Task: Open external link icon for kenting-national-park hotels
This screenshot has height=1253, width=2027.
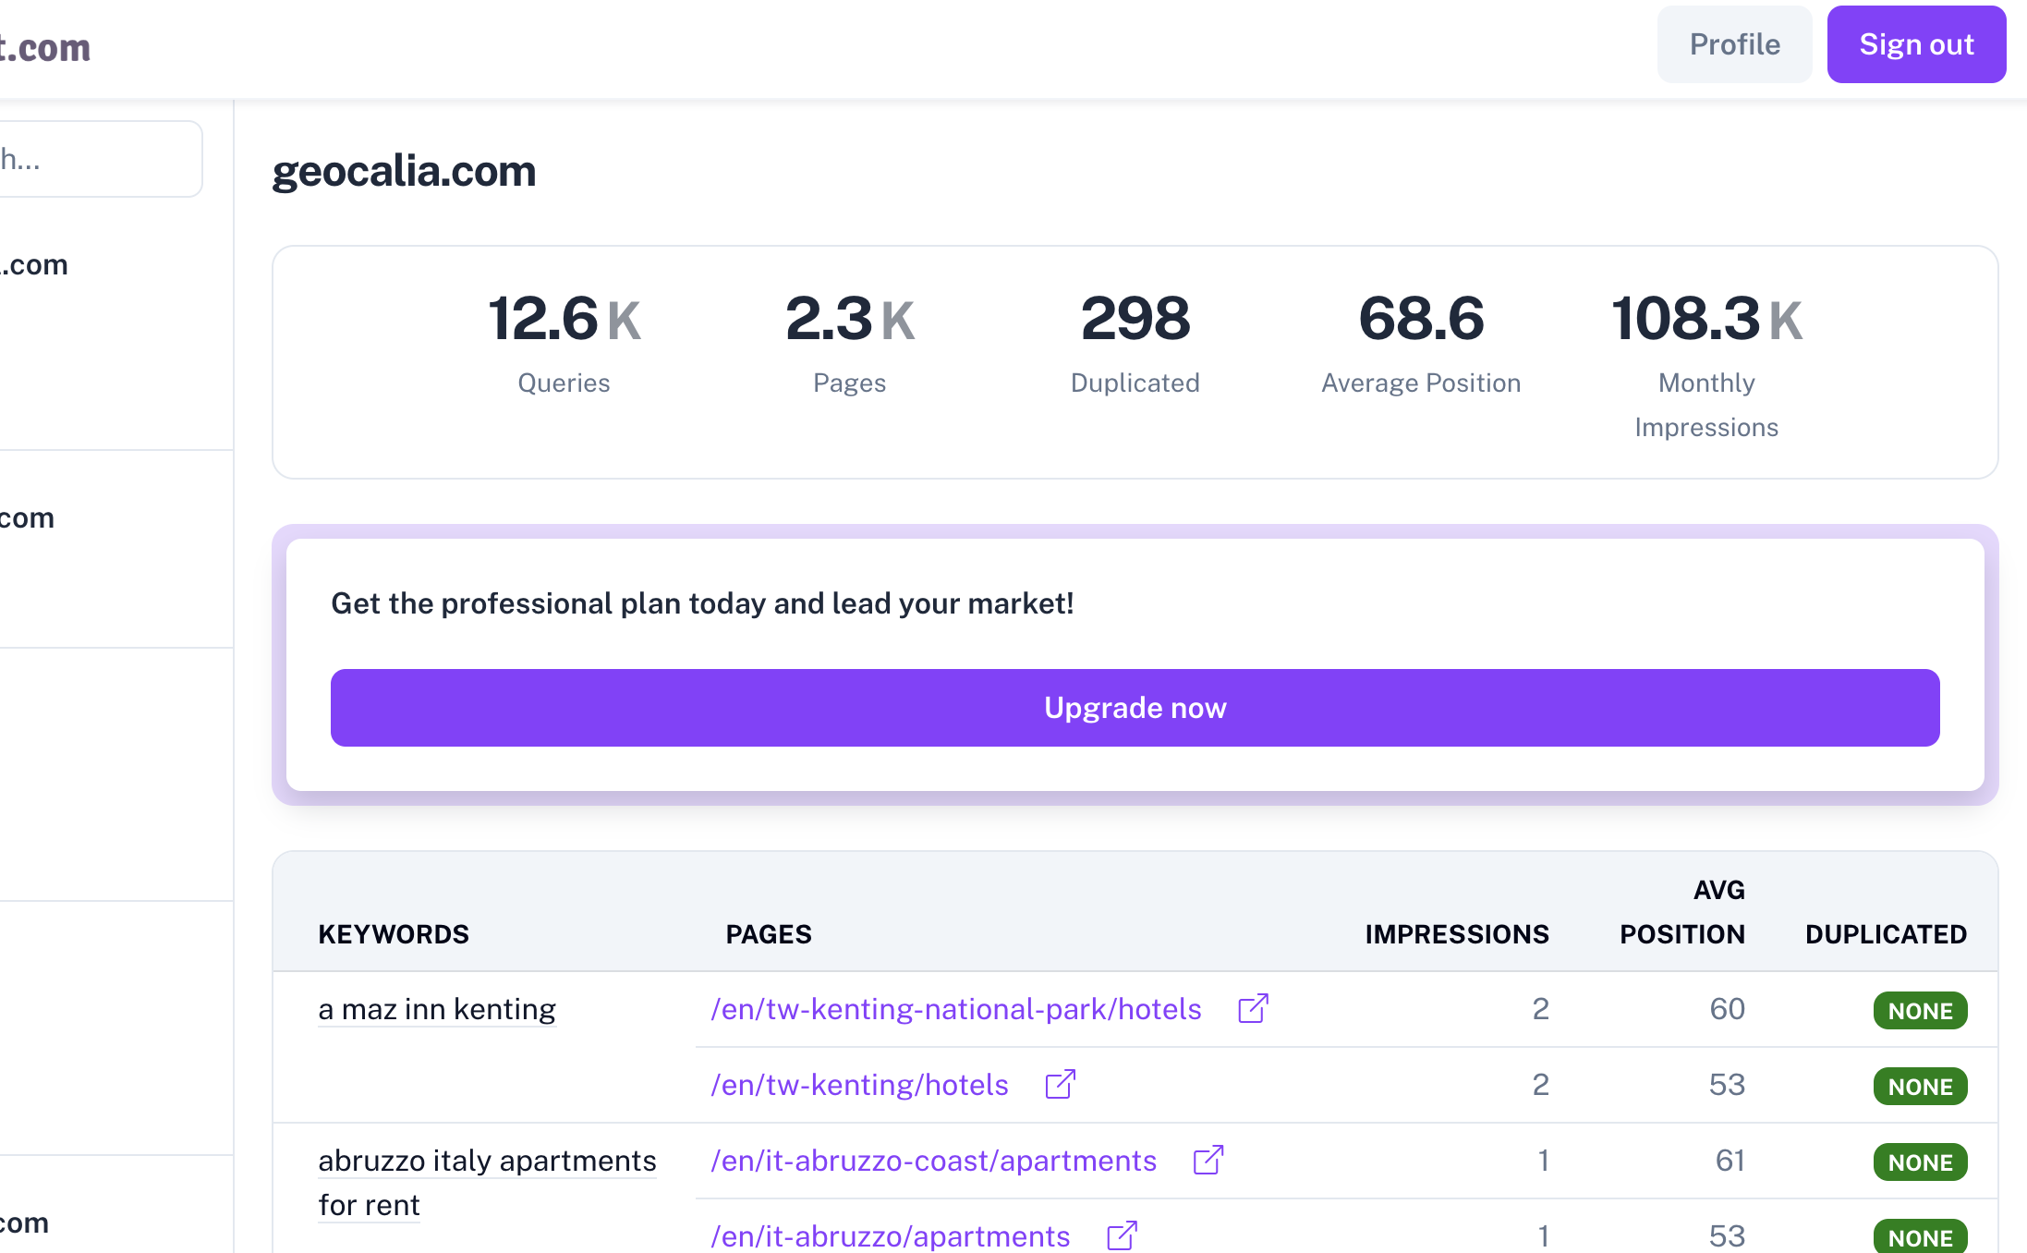Action: [x=1253, y=1009]
